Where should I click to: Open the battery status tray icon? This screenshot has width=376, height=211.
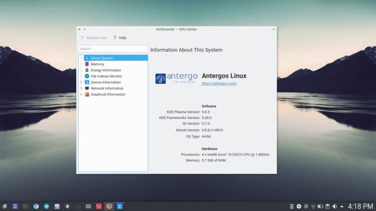click(x=321, y=206)
